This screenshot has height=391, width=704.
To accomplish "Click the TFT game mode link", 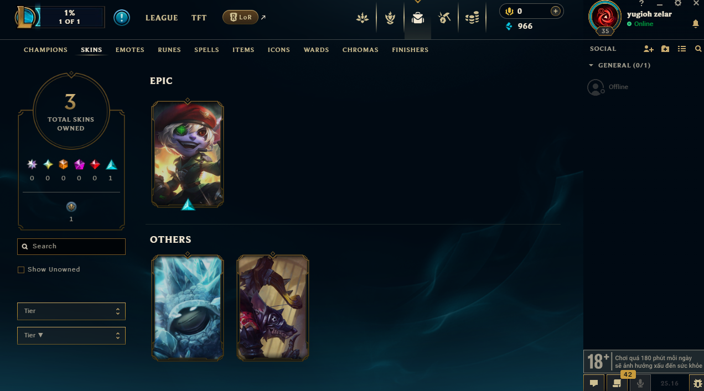I will tap(199, 18).
